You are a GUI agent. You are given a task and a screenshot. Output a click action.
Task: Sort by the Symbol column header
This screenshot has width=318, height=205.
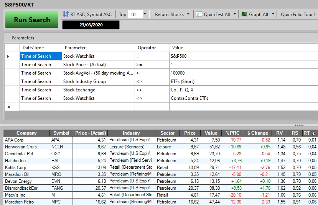click(x=61, y=133)
